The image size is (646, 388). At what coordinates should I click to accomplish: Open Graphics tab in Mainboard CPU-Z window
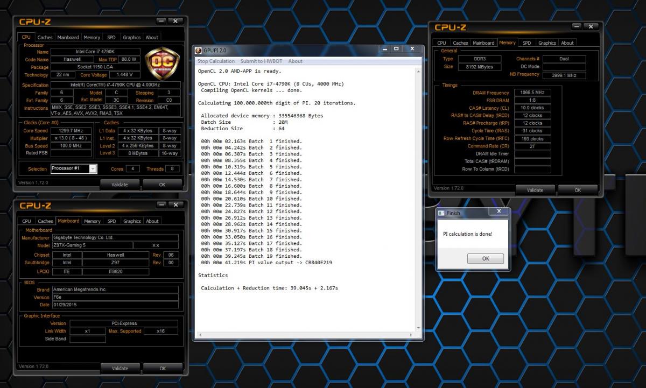132,221
